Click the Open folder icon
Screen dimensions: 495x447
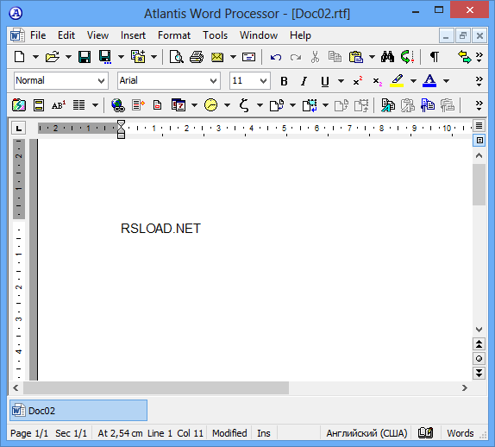pos(52,57)
